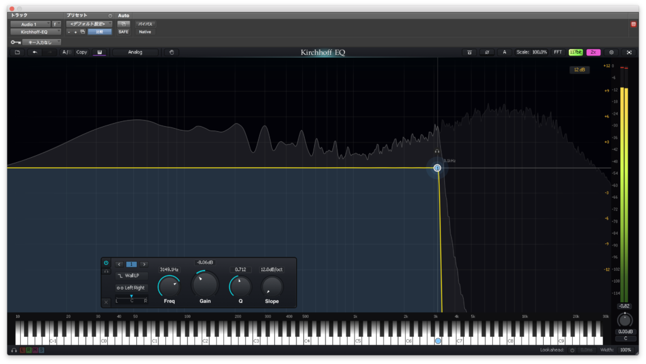The image size is (646, 364).
Task: Click the key input key icon
Action: point(16,42)
